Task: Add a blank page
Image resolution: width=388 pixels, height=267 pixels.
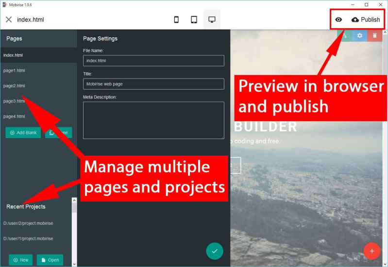Action: point(23,133)
